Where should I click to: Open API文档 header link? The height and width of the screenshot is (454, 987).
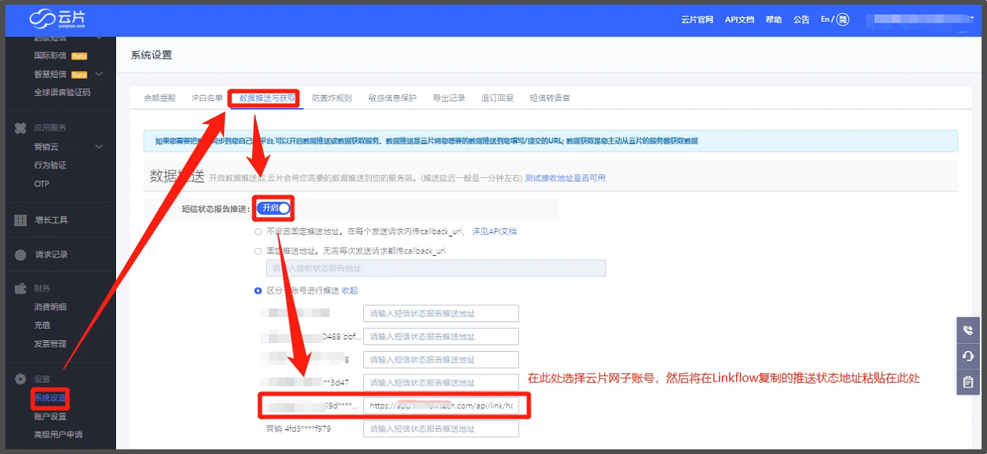point(740,20)
